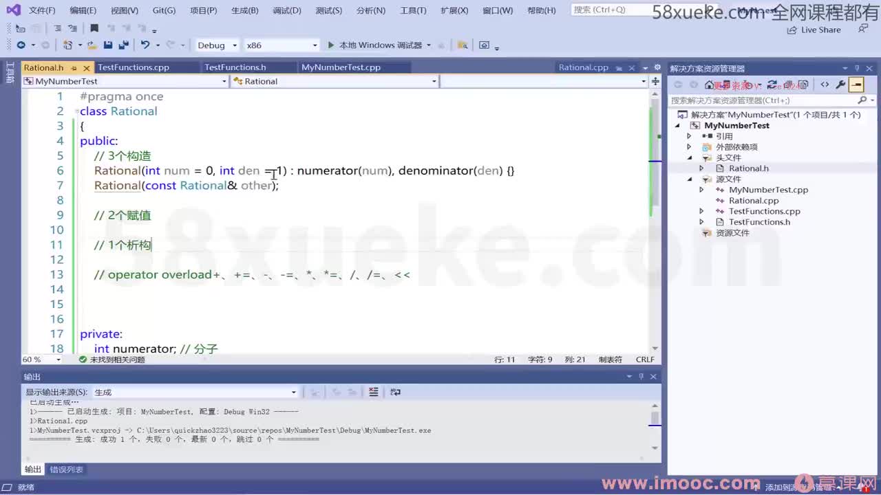The image size is (881, 495).
Task: Toggle Word Wrap icon in Output panel
Action: point(395,392)
